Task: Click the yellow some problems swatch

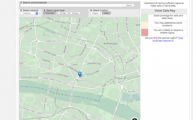Action: coord(145,25)
